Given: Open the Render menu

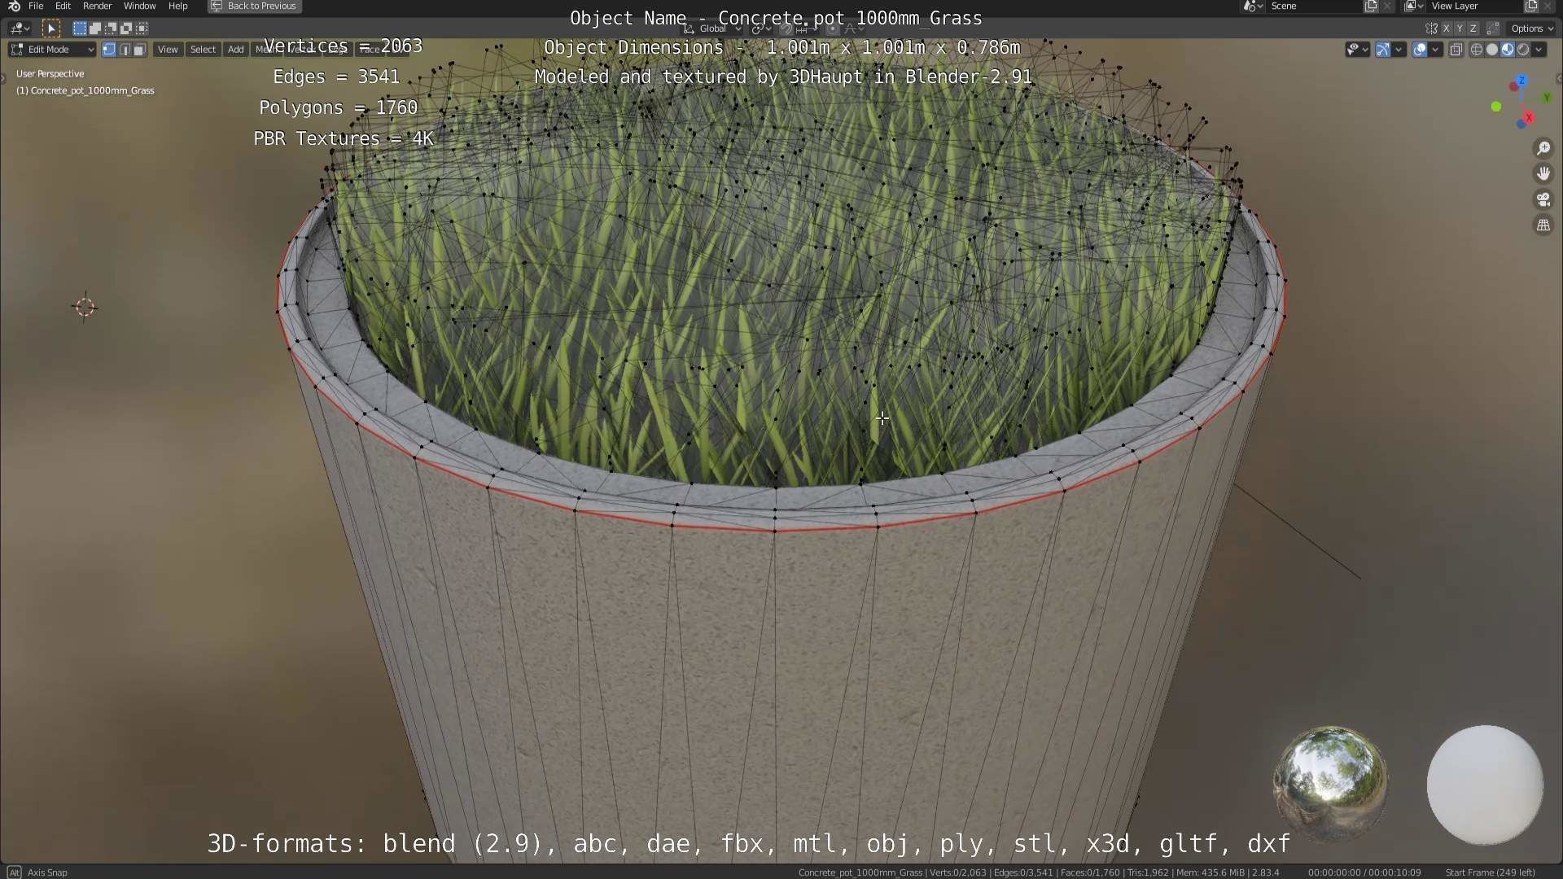Looking at the screenshot, I should 97,6.
